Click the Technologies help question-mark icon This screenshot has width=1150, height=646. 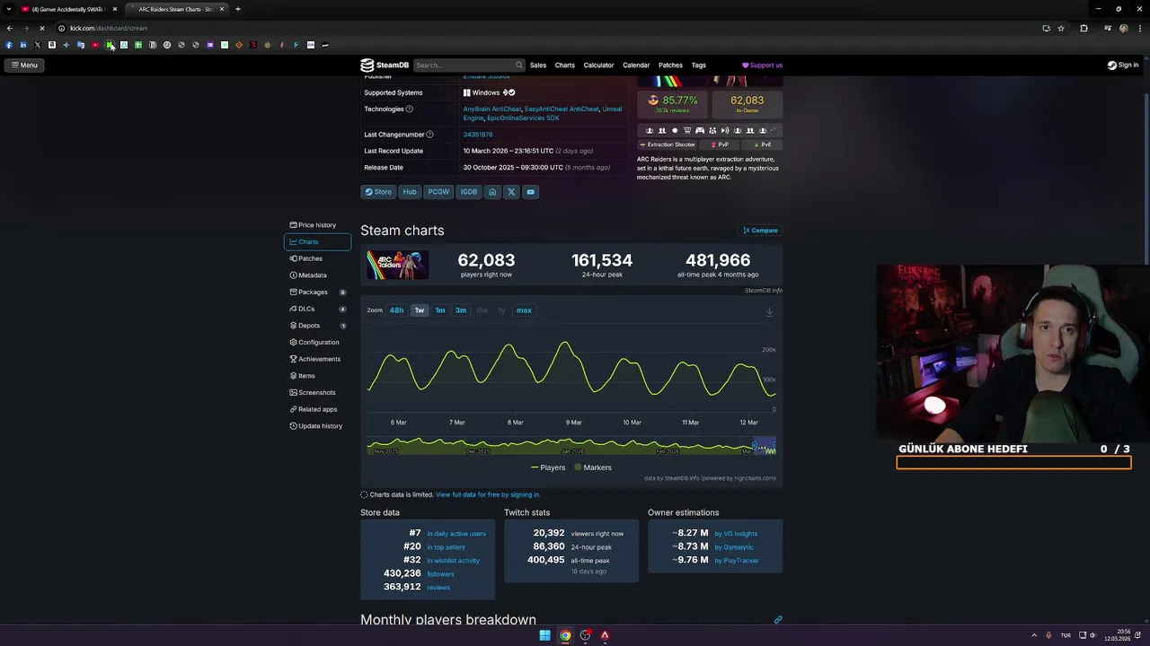pos(410,109)
